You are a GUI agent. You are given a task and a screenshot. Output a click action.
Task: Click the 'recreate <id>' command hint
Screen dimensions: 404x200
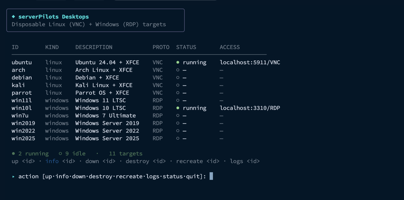pos(198,161)
